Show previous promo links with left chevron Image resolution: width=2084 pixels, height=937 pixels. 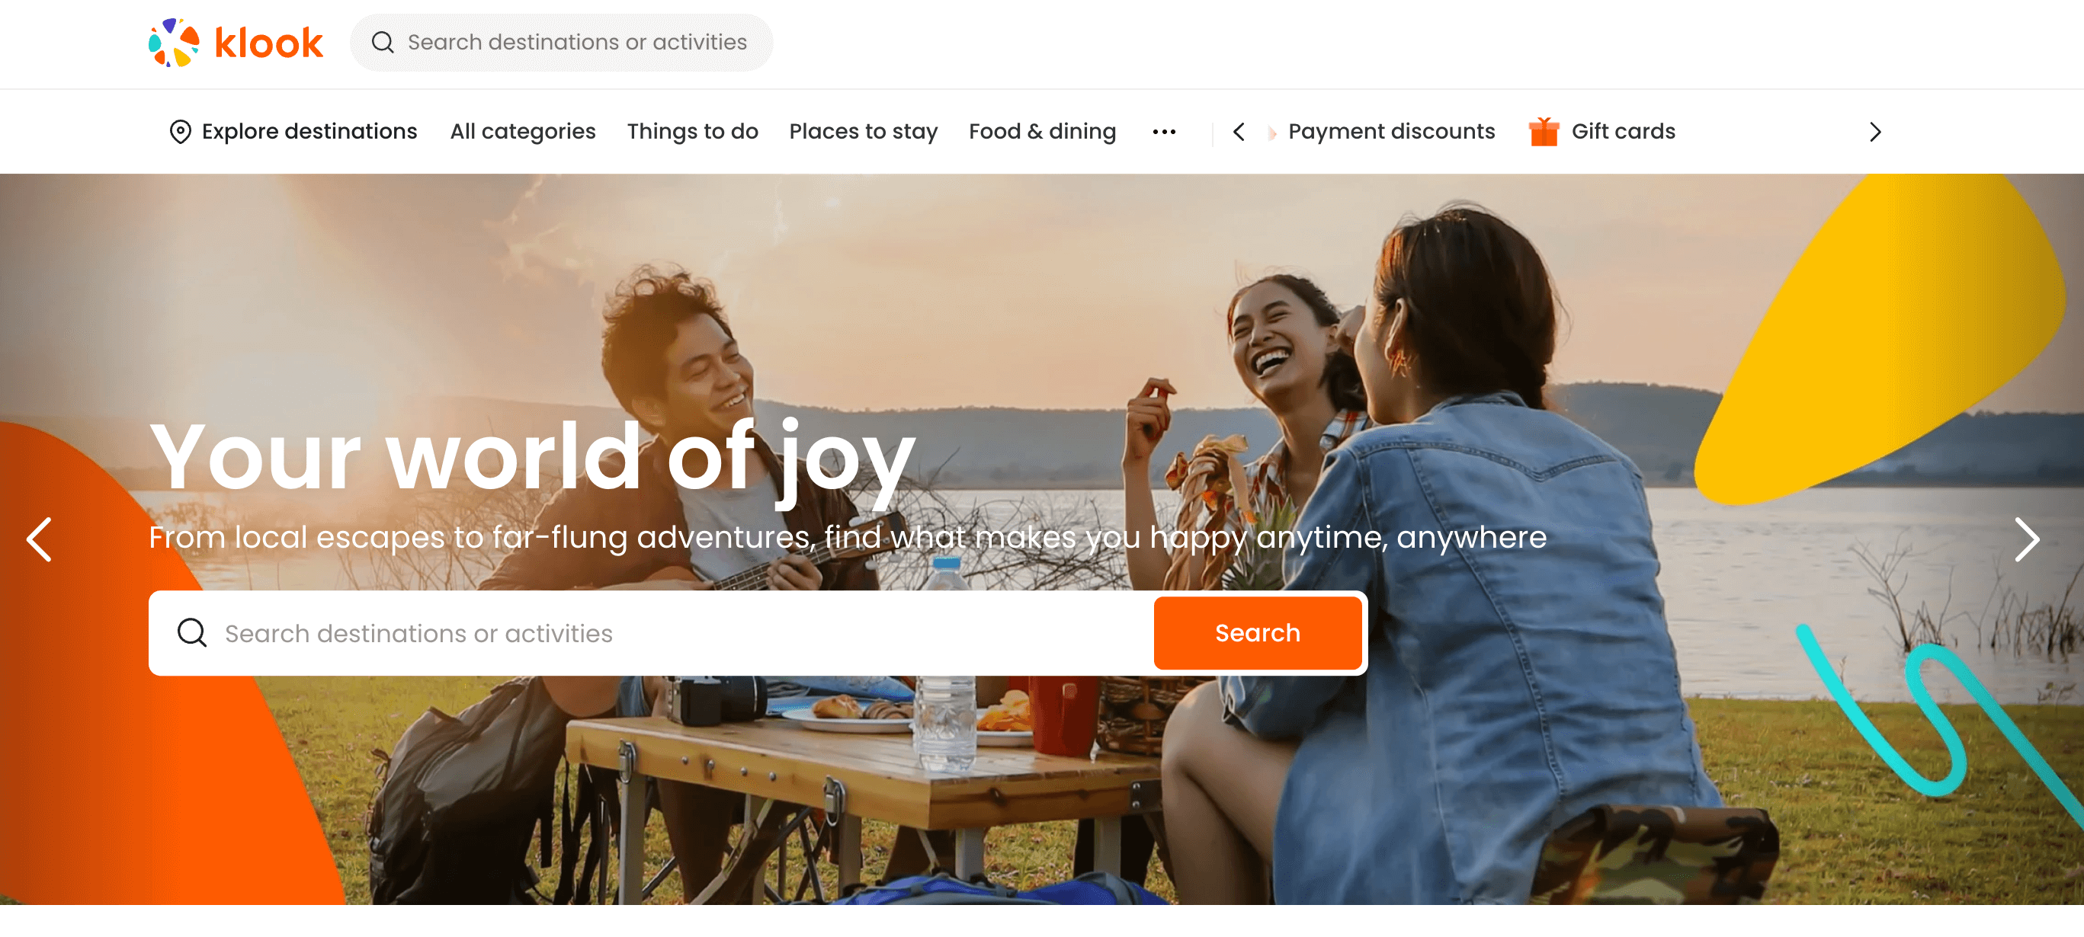tap(1239, 132)
